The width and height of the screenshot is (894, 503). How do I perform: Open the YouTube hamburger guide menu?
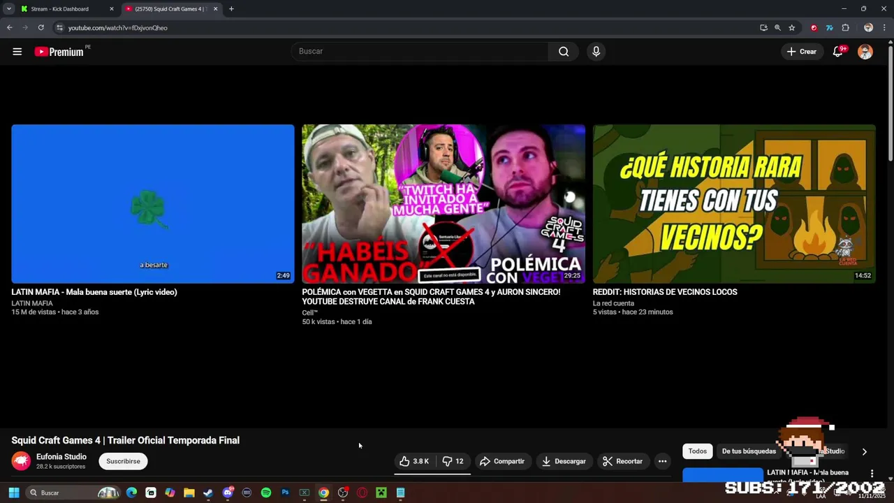[17, 52]
